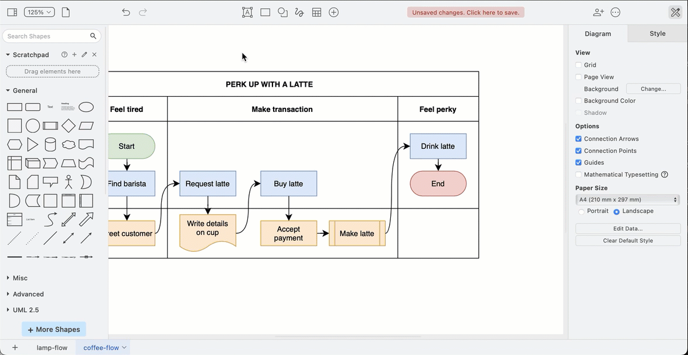Select the rectangle shape tool in toolbar

[x=265, y=12]
